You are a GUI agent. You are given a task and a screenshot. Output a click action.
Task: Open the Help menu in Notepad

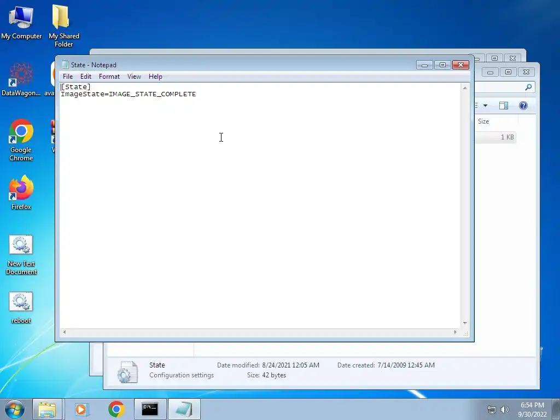(x=155, y=77)
